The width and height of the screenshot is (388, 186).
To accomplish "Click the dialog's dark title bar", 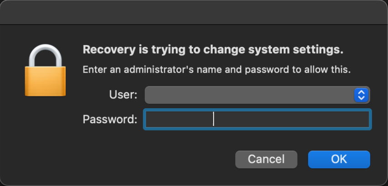I will point(194,12).
